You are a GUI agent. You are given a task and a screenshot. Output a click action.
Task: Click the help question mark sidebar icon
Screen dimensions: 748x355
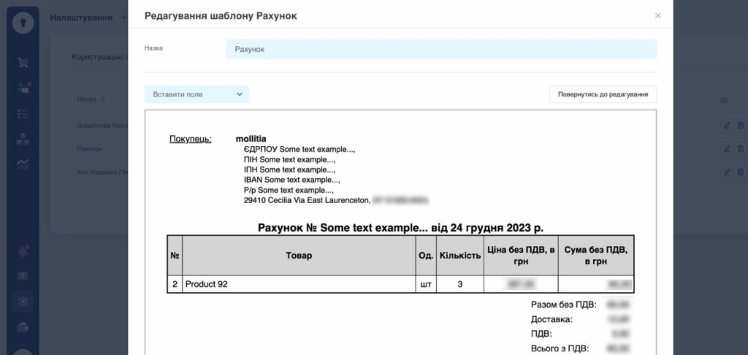pos(23,276)
